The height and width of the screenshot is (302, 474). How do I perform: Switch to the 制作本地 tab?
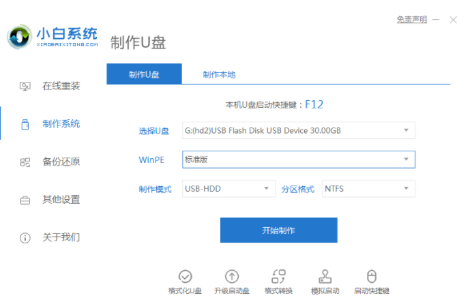coord(219,74)
